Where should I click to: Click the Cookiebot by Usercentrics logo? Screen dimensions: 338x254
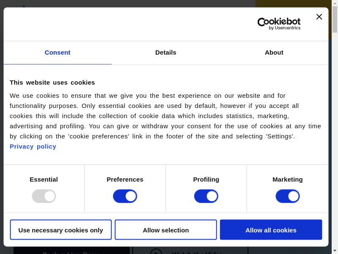point(279,24)
